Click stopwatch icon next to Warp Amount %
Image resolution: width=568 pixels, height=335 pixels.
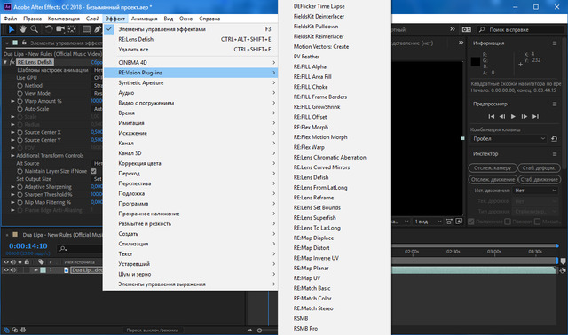(20, 101)
